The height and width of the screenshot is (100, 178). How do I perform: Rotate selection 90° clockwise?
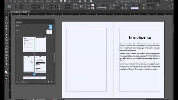74,5
